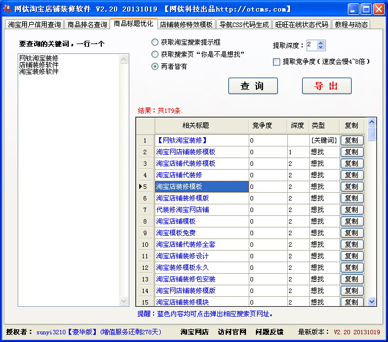This screenshot has height=342, width=388.
Task: Open the 淘宝店铺代装修 result link
Action: tap(179, 175)
